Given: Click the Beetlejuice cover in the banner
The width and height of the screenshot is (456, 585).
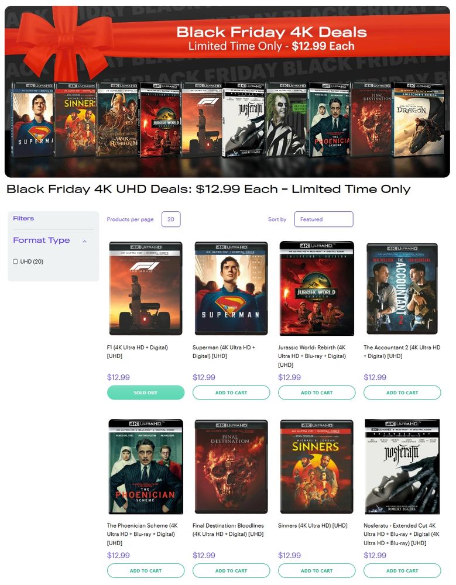Looking at the screenshot, I should 286,119.
